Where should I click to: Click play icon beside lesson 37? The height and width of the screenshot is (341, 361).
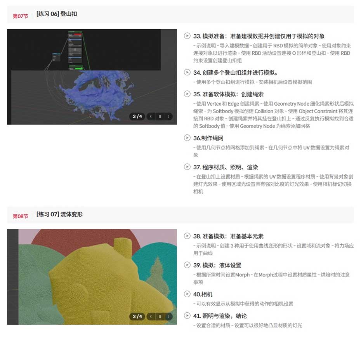coord(187,167)
